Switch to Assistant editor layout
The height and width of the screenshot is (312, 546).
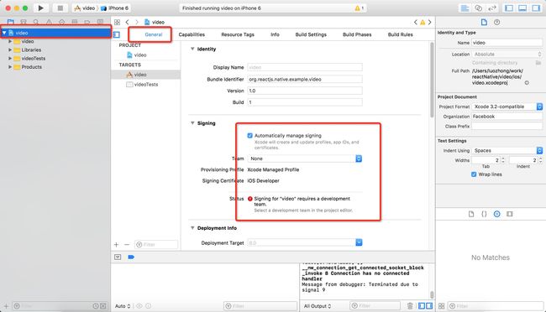pos(479,8)
